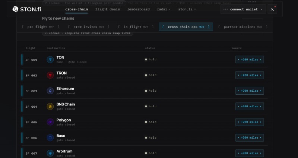The width and height of the screenshot is (298, 158).
Task: Click the +200 miles reward for TON
Action: click(x=250, y=60)
